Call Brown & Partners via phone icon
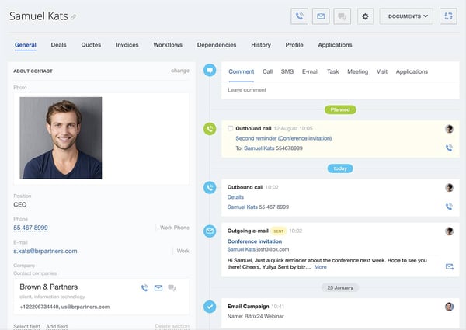The height and width of the screenshot is (330, 466). point(144,288)
